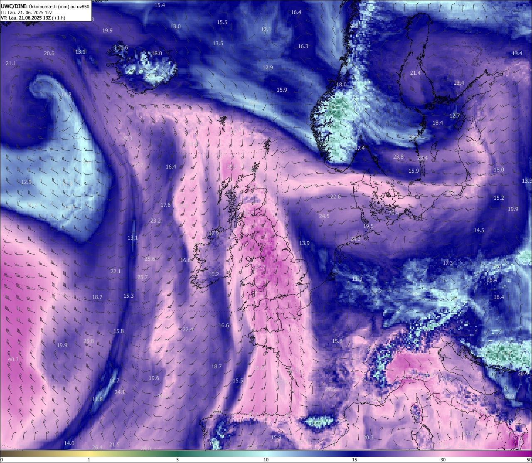Viewport: 532px width, 463px height.
Task: Select the 15.3 value label
Action: pos(128,296)
